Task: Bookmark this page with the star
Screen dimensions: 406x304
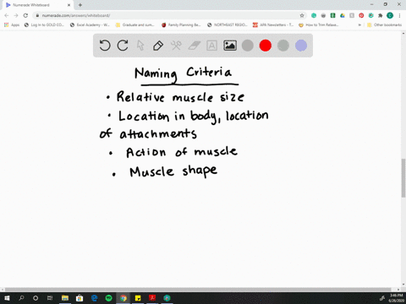Action: point(302,15)
